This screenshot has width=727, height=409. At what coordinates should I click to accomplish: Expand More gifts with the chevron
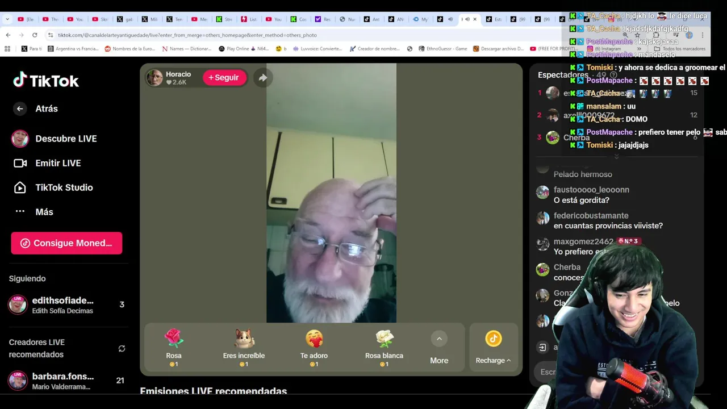click(439, 339)
